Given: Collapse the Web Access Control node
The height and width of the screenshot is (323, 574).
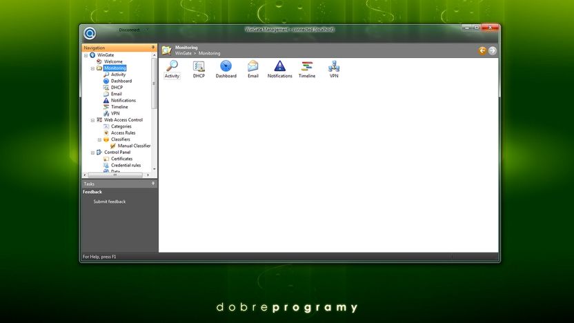Looking at the screenshot, I should [92, 120].
